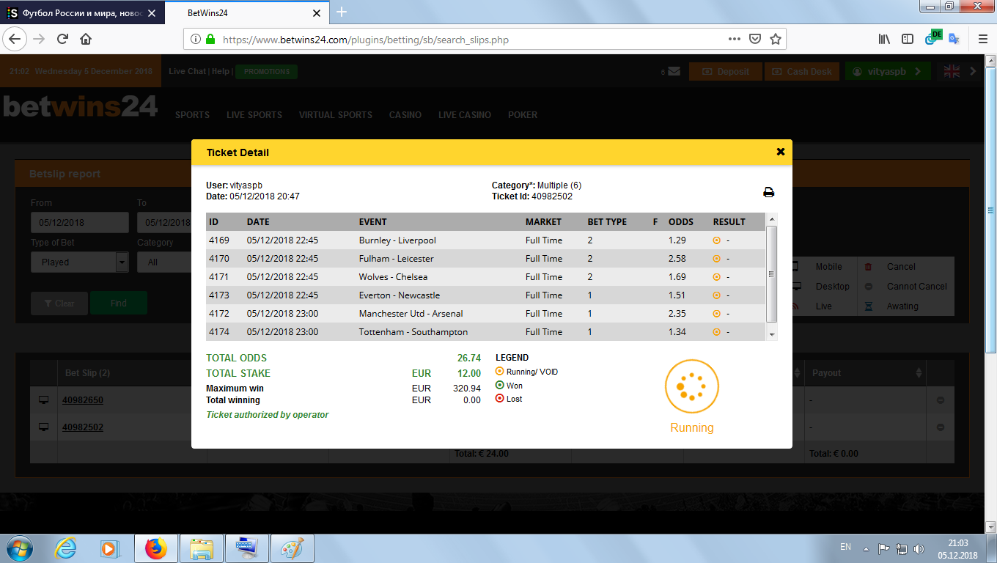997x563 pixels.
Task: Click the Cash Desk button
Action: click(802, 71)
